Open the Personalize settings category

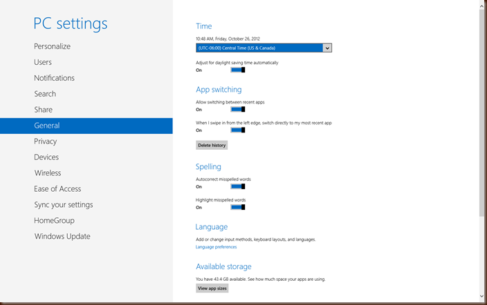(52, 46)
